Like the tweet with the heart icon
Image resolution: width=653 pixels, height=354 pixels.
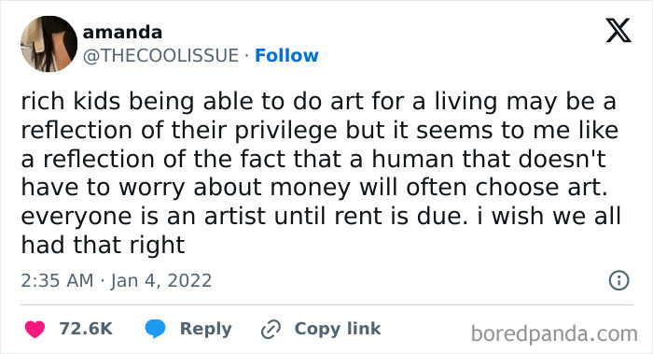coord(35,329)
